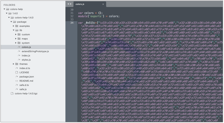Open package.json in the sidebar
The image size is (224, 123).
tap(26, 77)
